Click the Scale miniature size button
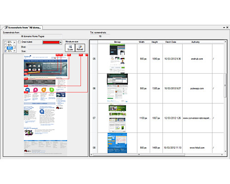The height and width of the screenshot is (184, 230). click(70, 48)
